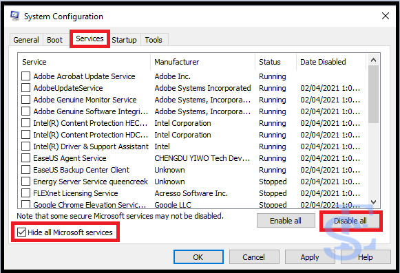Toggle Intel Content Protection HECI checkbox
Viewport: 400px width, 273px height.
pyautogui.click(x=25, y=123)
